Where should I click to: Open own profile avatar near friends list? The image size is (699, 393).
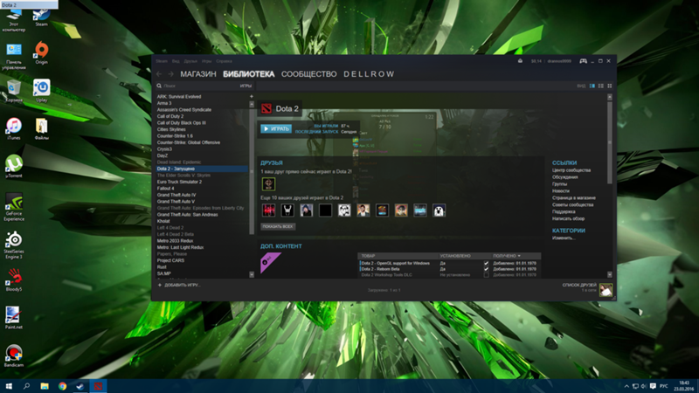[606, 290]
